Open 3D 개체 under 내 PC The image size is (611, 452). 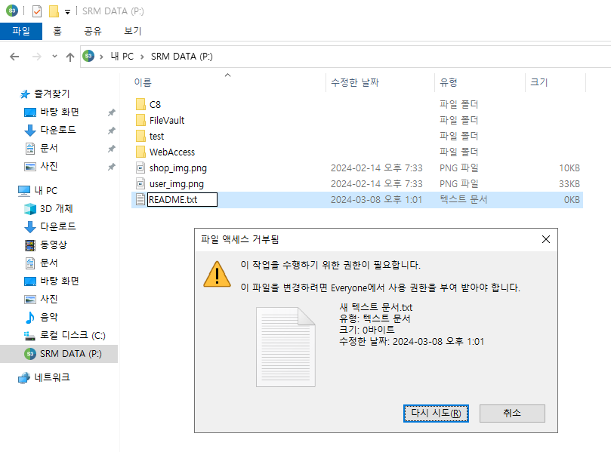pyautogui.click(x=57, y=209)
